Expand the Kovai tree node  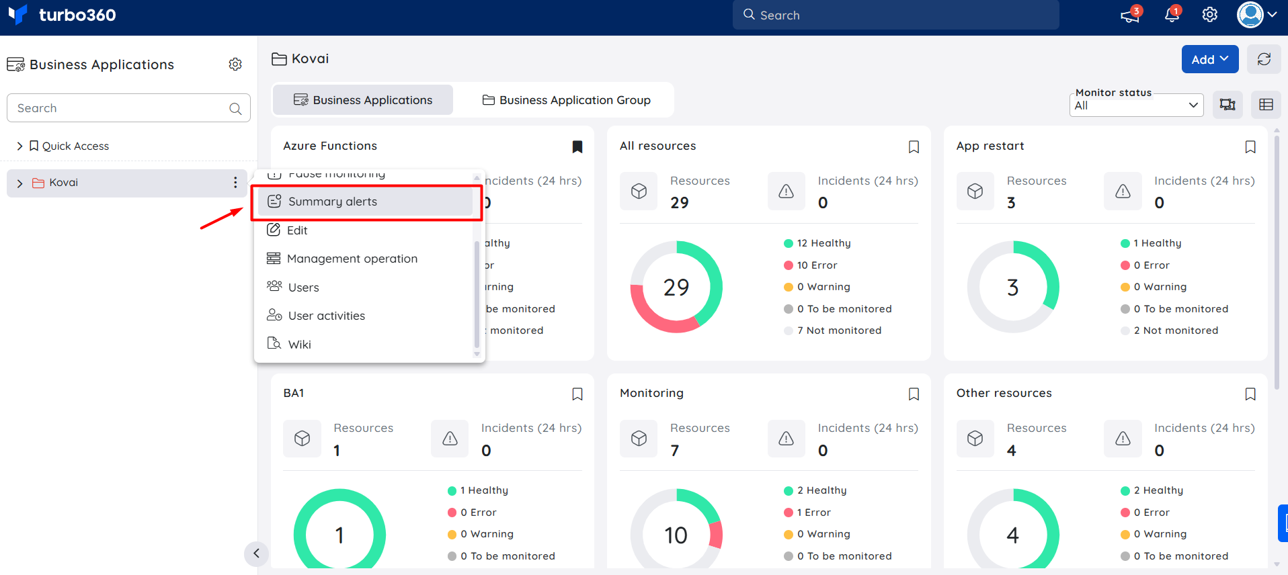pos(19,183)
